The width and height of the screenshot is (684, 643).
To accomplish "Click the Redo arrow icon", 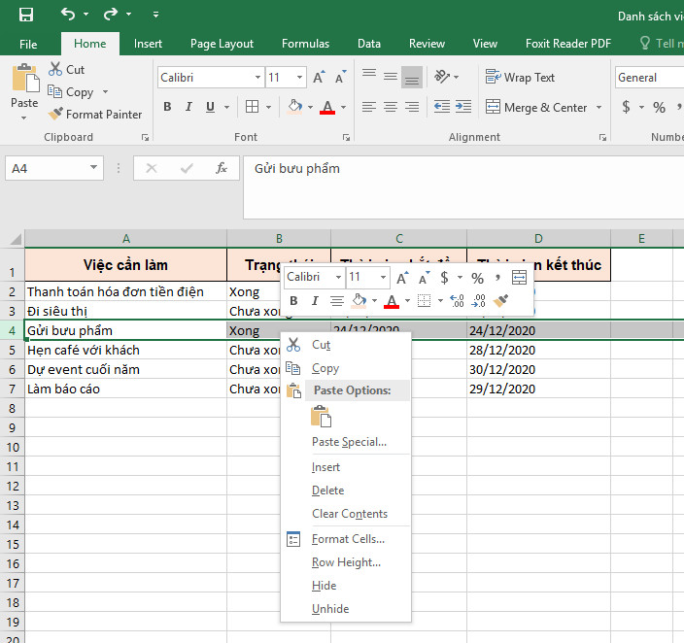I will 111,14.
